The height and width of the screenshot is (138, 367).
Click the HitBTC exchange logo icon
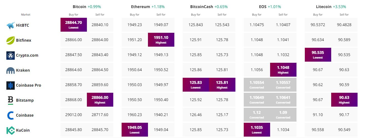pyautogui.click(x=11, y=26)
